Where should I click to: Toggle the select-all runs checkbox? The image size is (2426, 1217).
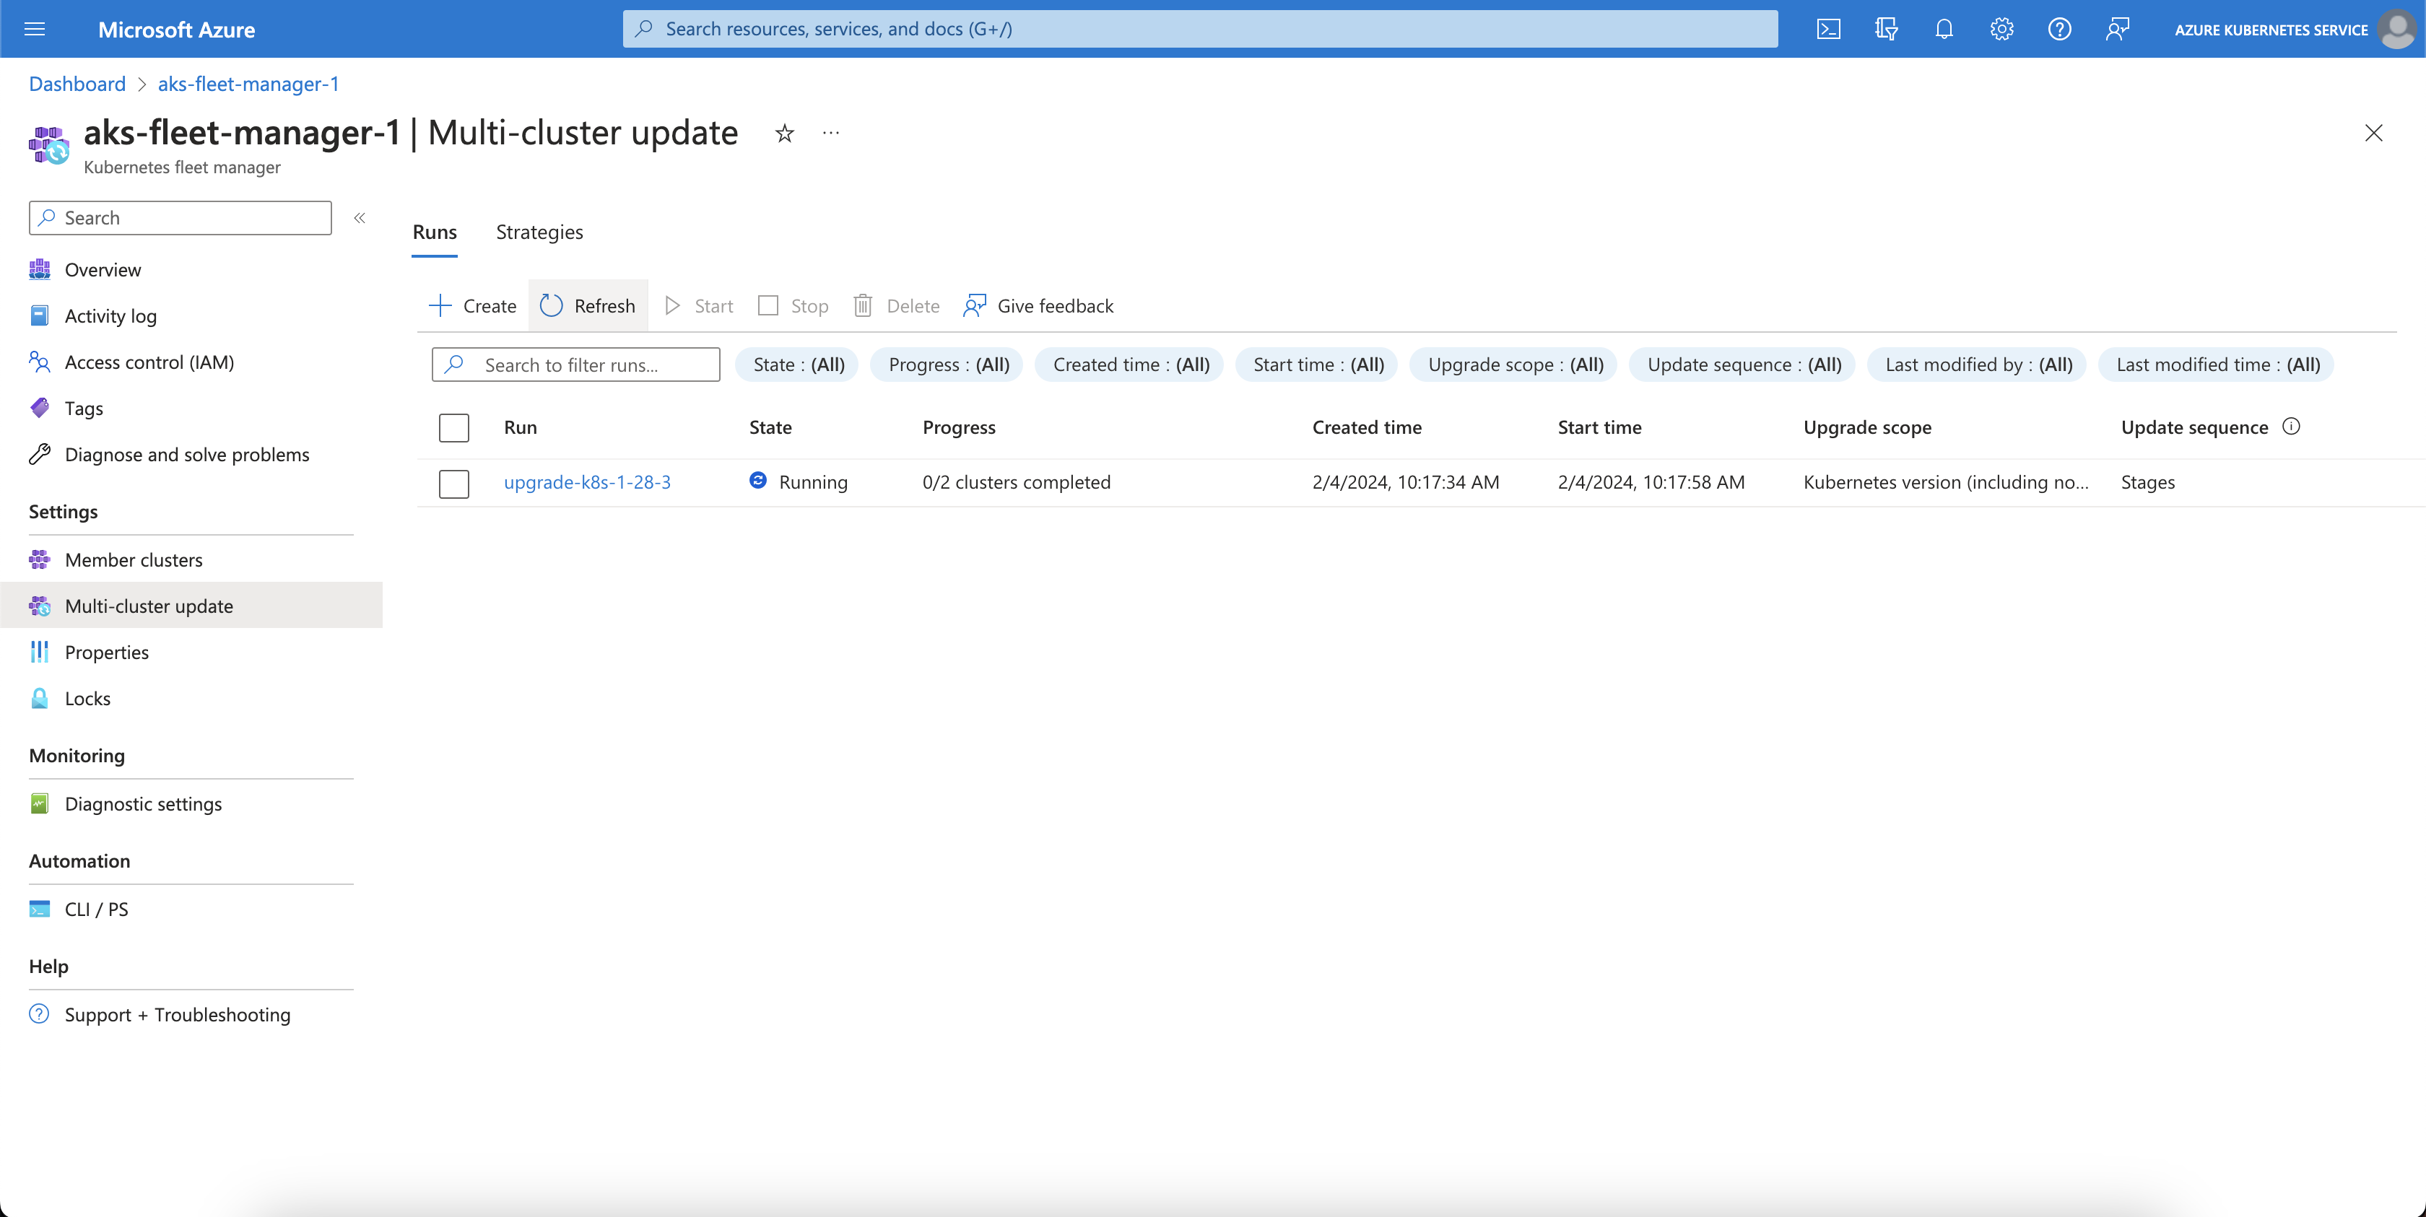(454, 427)
